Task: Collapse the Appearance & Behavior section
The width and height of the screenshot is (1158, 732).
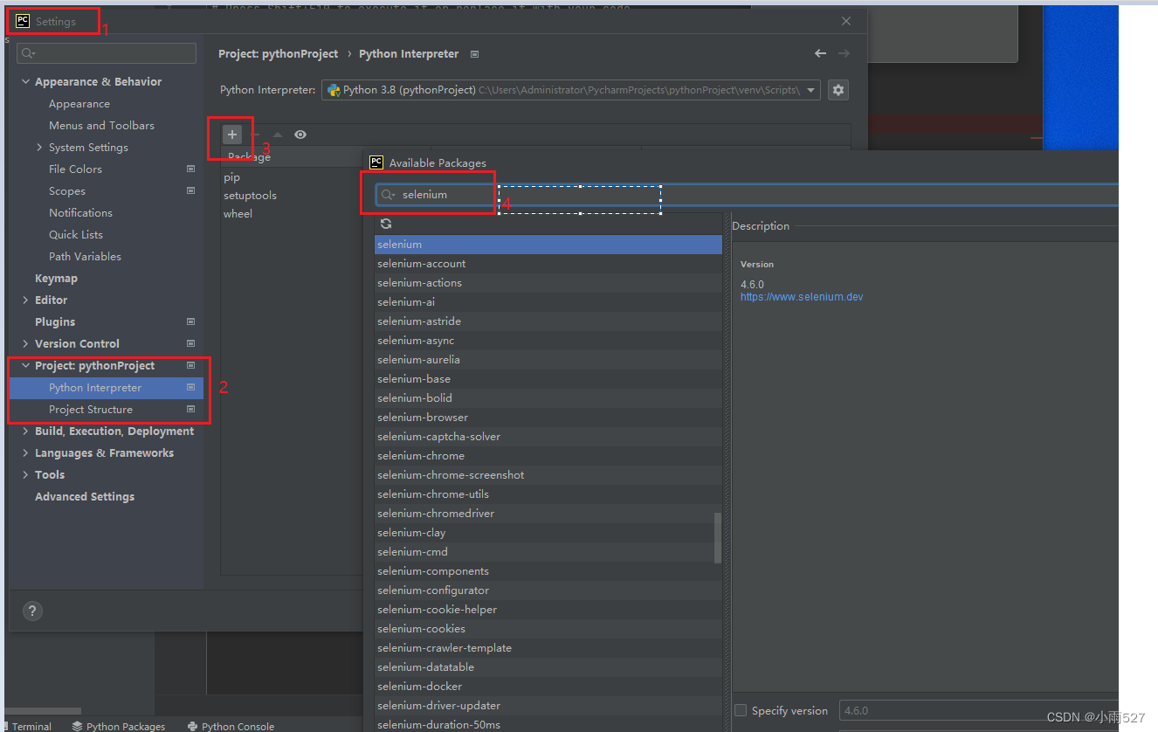Action: click(x=25, y=81)
